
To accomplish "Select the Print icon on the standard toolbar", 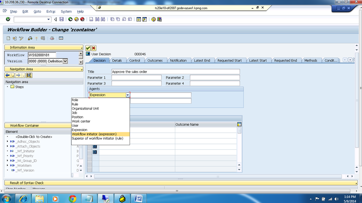I will tap(90, 19).
